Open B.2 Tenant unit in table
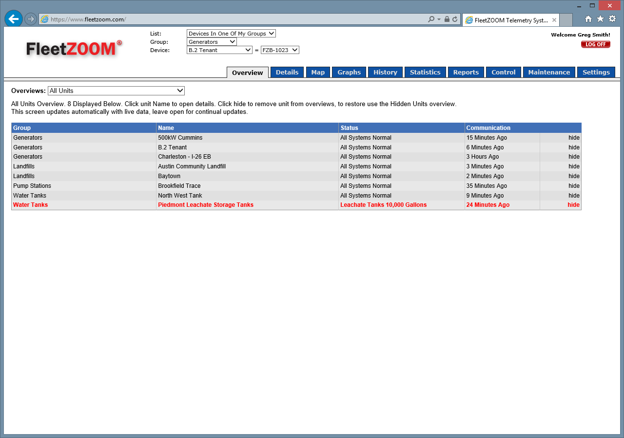 tap(172, 147)
